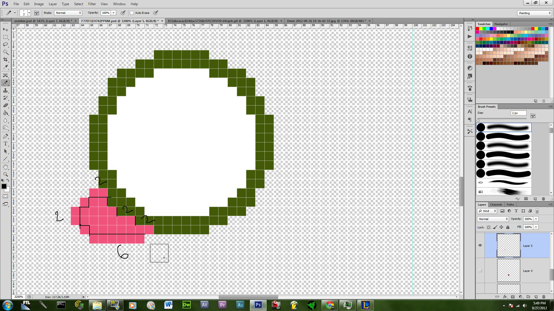This screenshot has width=554, height=311.
Task: Open the Kind layer filter dropdown
Action: coord(487,211)
